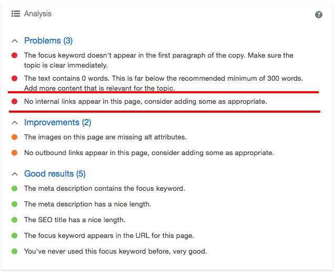Click the Analysis list icon
Viewport: 335px width, 272px height.
tap(16, 14)
